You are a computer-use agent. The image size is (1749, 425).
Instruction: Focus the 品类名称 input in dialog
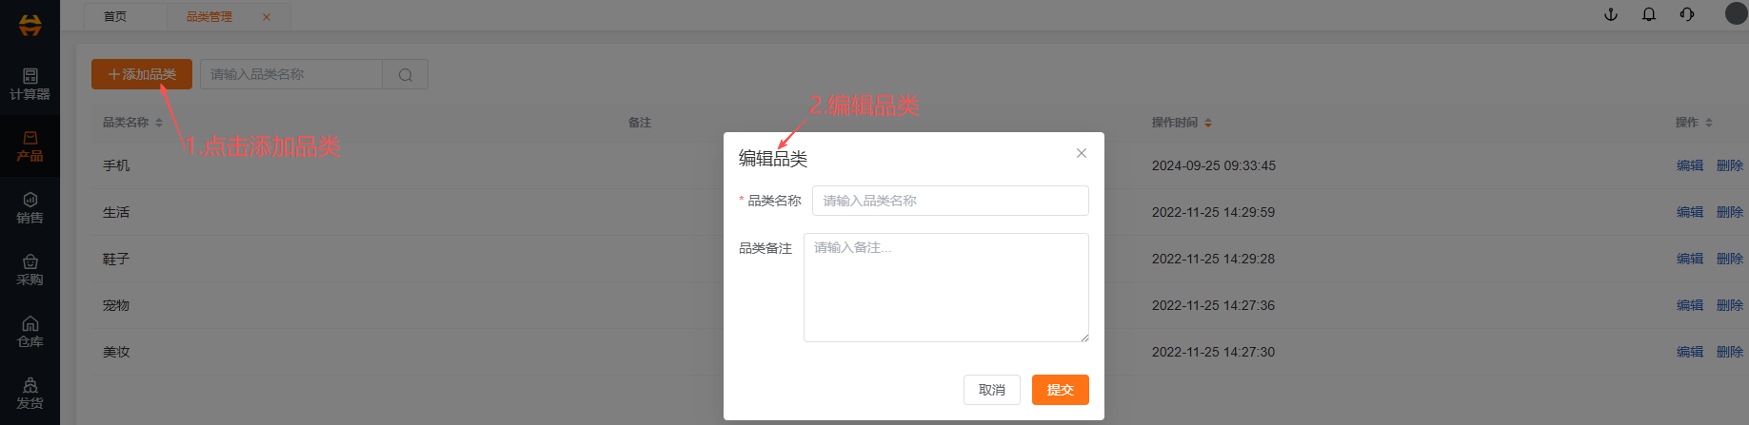[949, 201]
